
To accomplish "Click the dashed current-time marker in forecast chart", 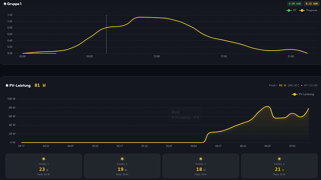I will point(106,34).
